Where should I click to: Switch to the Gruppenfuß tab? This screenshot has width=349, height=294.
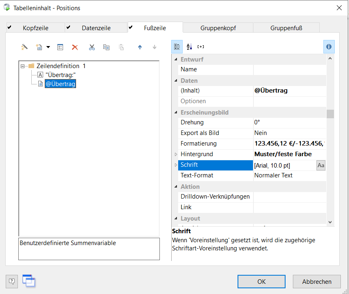pos(286,28)
